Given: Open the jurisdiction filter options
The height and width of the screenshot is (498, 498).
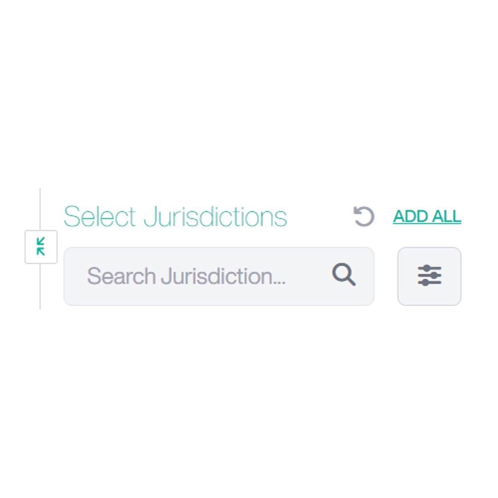Looking at the screenshot, I should (429, 276).
